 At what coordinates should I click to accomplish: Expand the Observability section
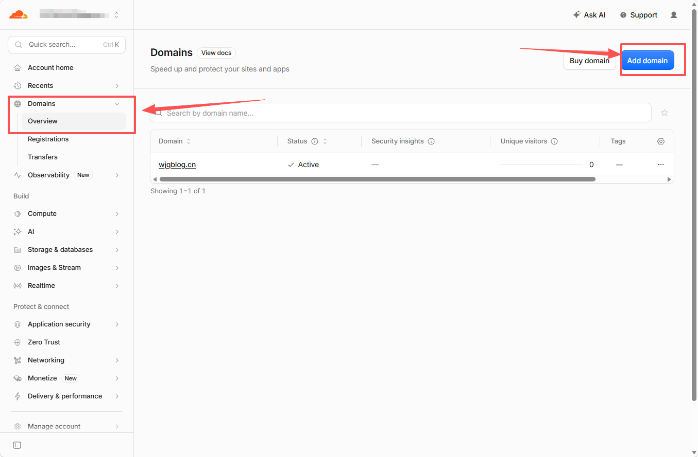point(117,175)
